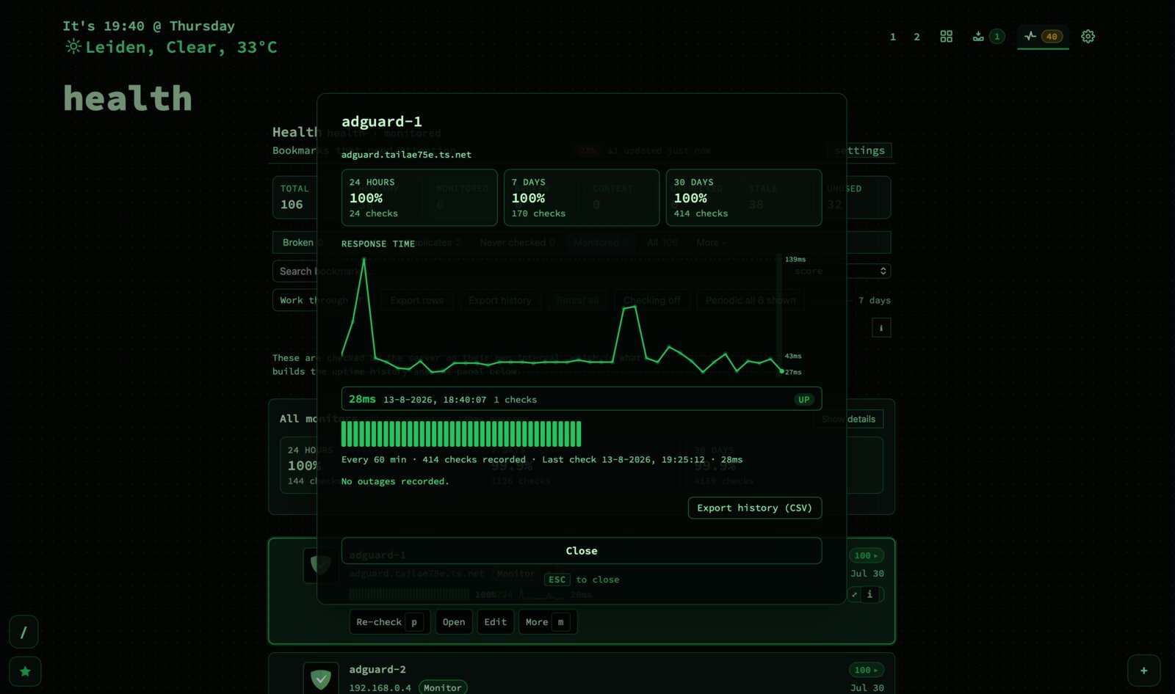
Task: Expand the adguard-2 score 100 badge
Action: (x=867, y=670)
